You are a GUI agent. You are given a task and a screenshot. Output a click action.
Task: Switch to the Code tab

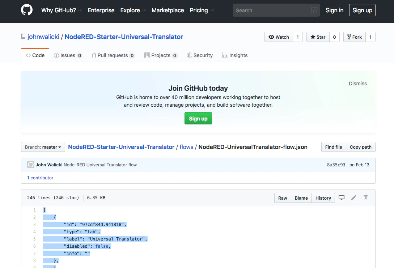pyautogui.click(x=35, y=55)
